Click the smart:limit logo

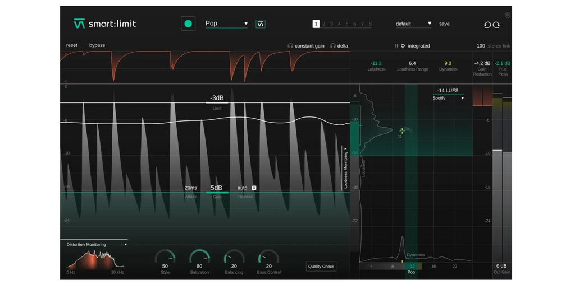(x=105, y=24)
